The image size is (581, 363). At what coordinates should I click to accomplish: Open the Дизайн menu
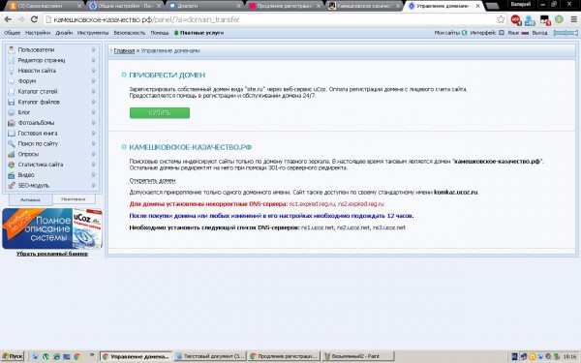pos(64,33)
